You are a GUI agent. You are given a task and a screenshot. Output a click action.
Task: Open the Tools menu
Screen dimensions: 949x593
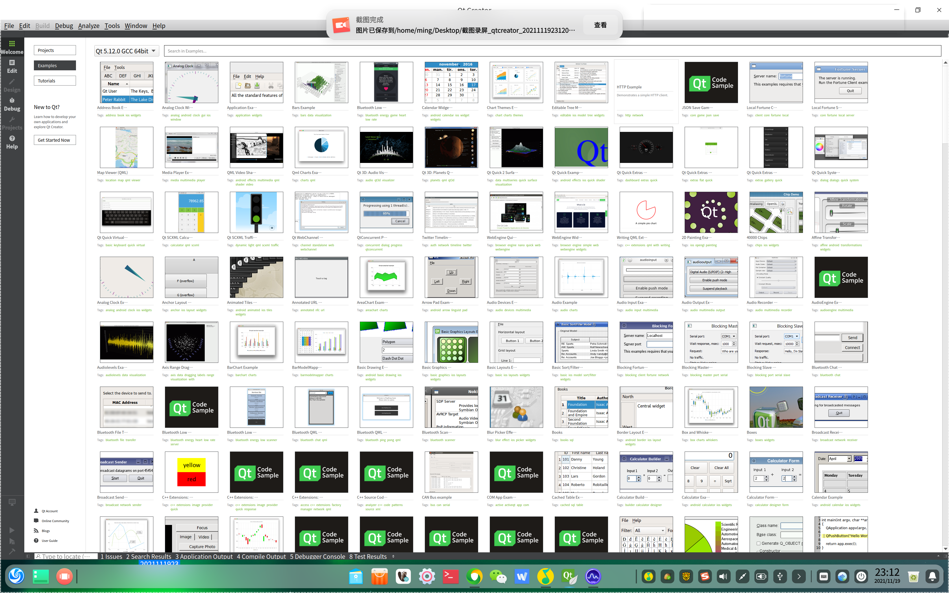(112, 26)
